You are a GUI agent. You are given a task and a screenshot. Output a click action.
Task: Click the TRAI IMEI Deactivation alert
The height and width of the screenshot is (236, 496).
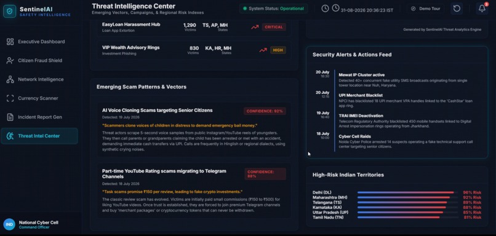coord(361,116)
